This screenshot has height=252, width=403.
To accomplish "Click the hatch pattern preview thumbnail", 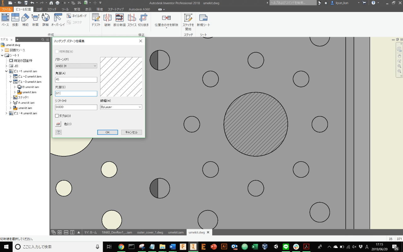I will 121,77.
